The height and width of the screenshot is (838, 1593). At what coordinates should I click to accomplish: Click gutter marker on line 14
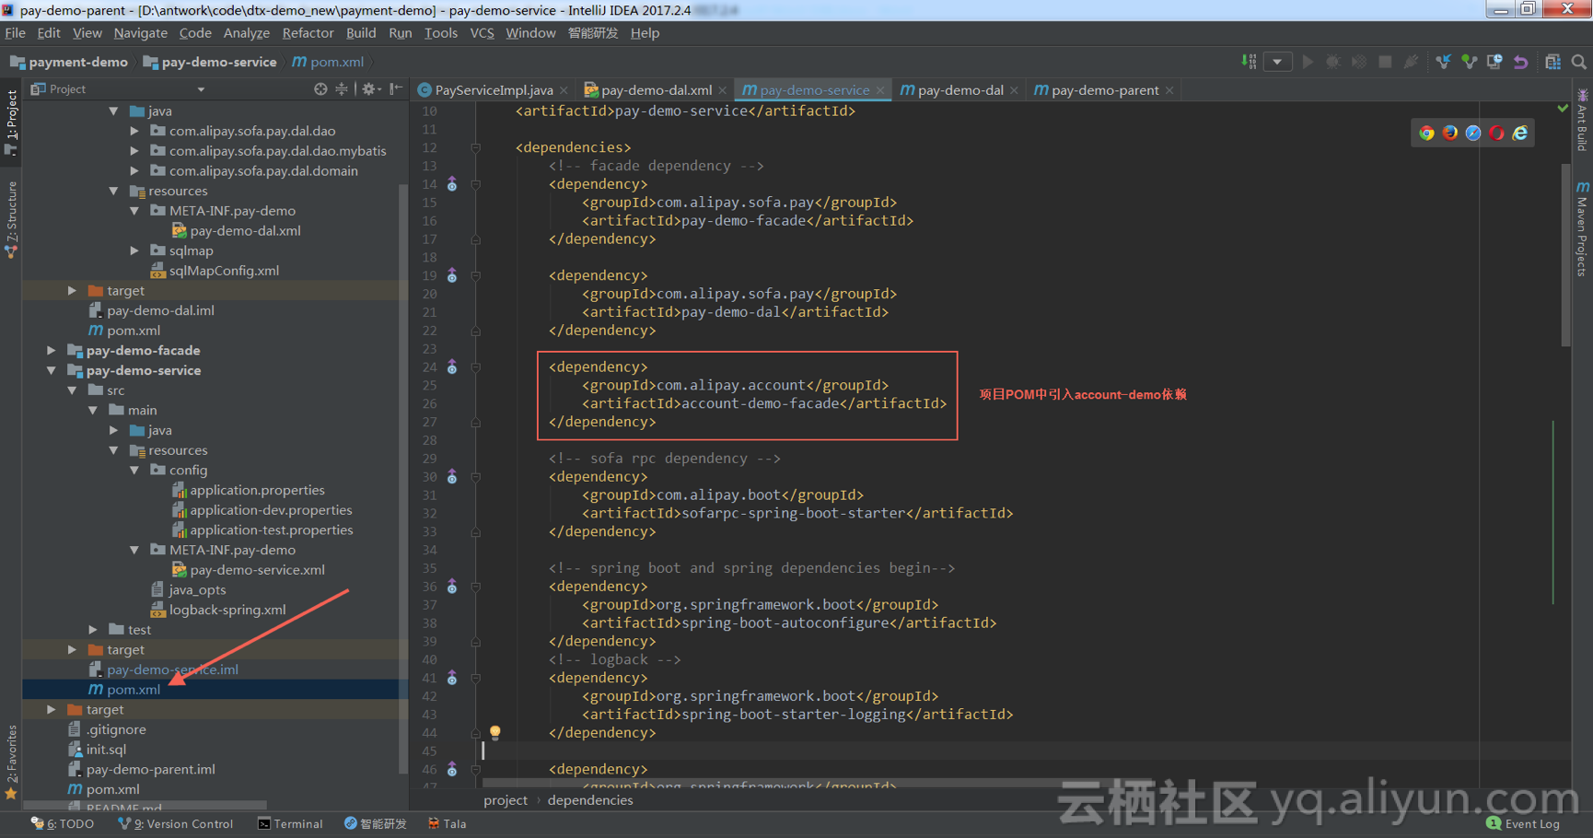coord(452,184)
